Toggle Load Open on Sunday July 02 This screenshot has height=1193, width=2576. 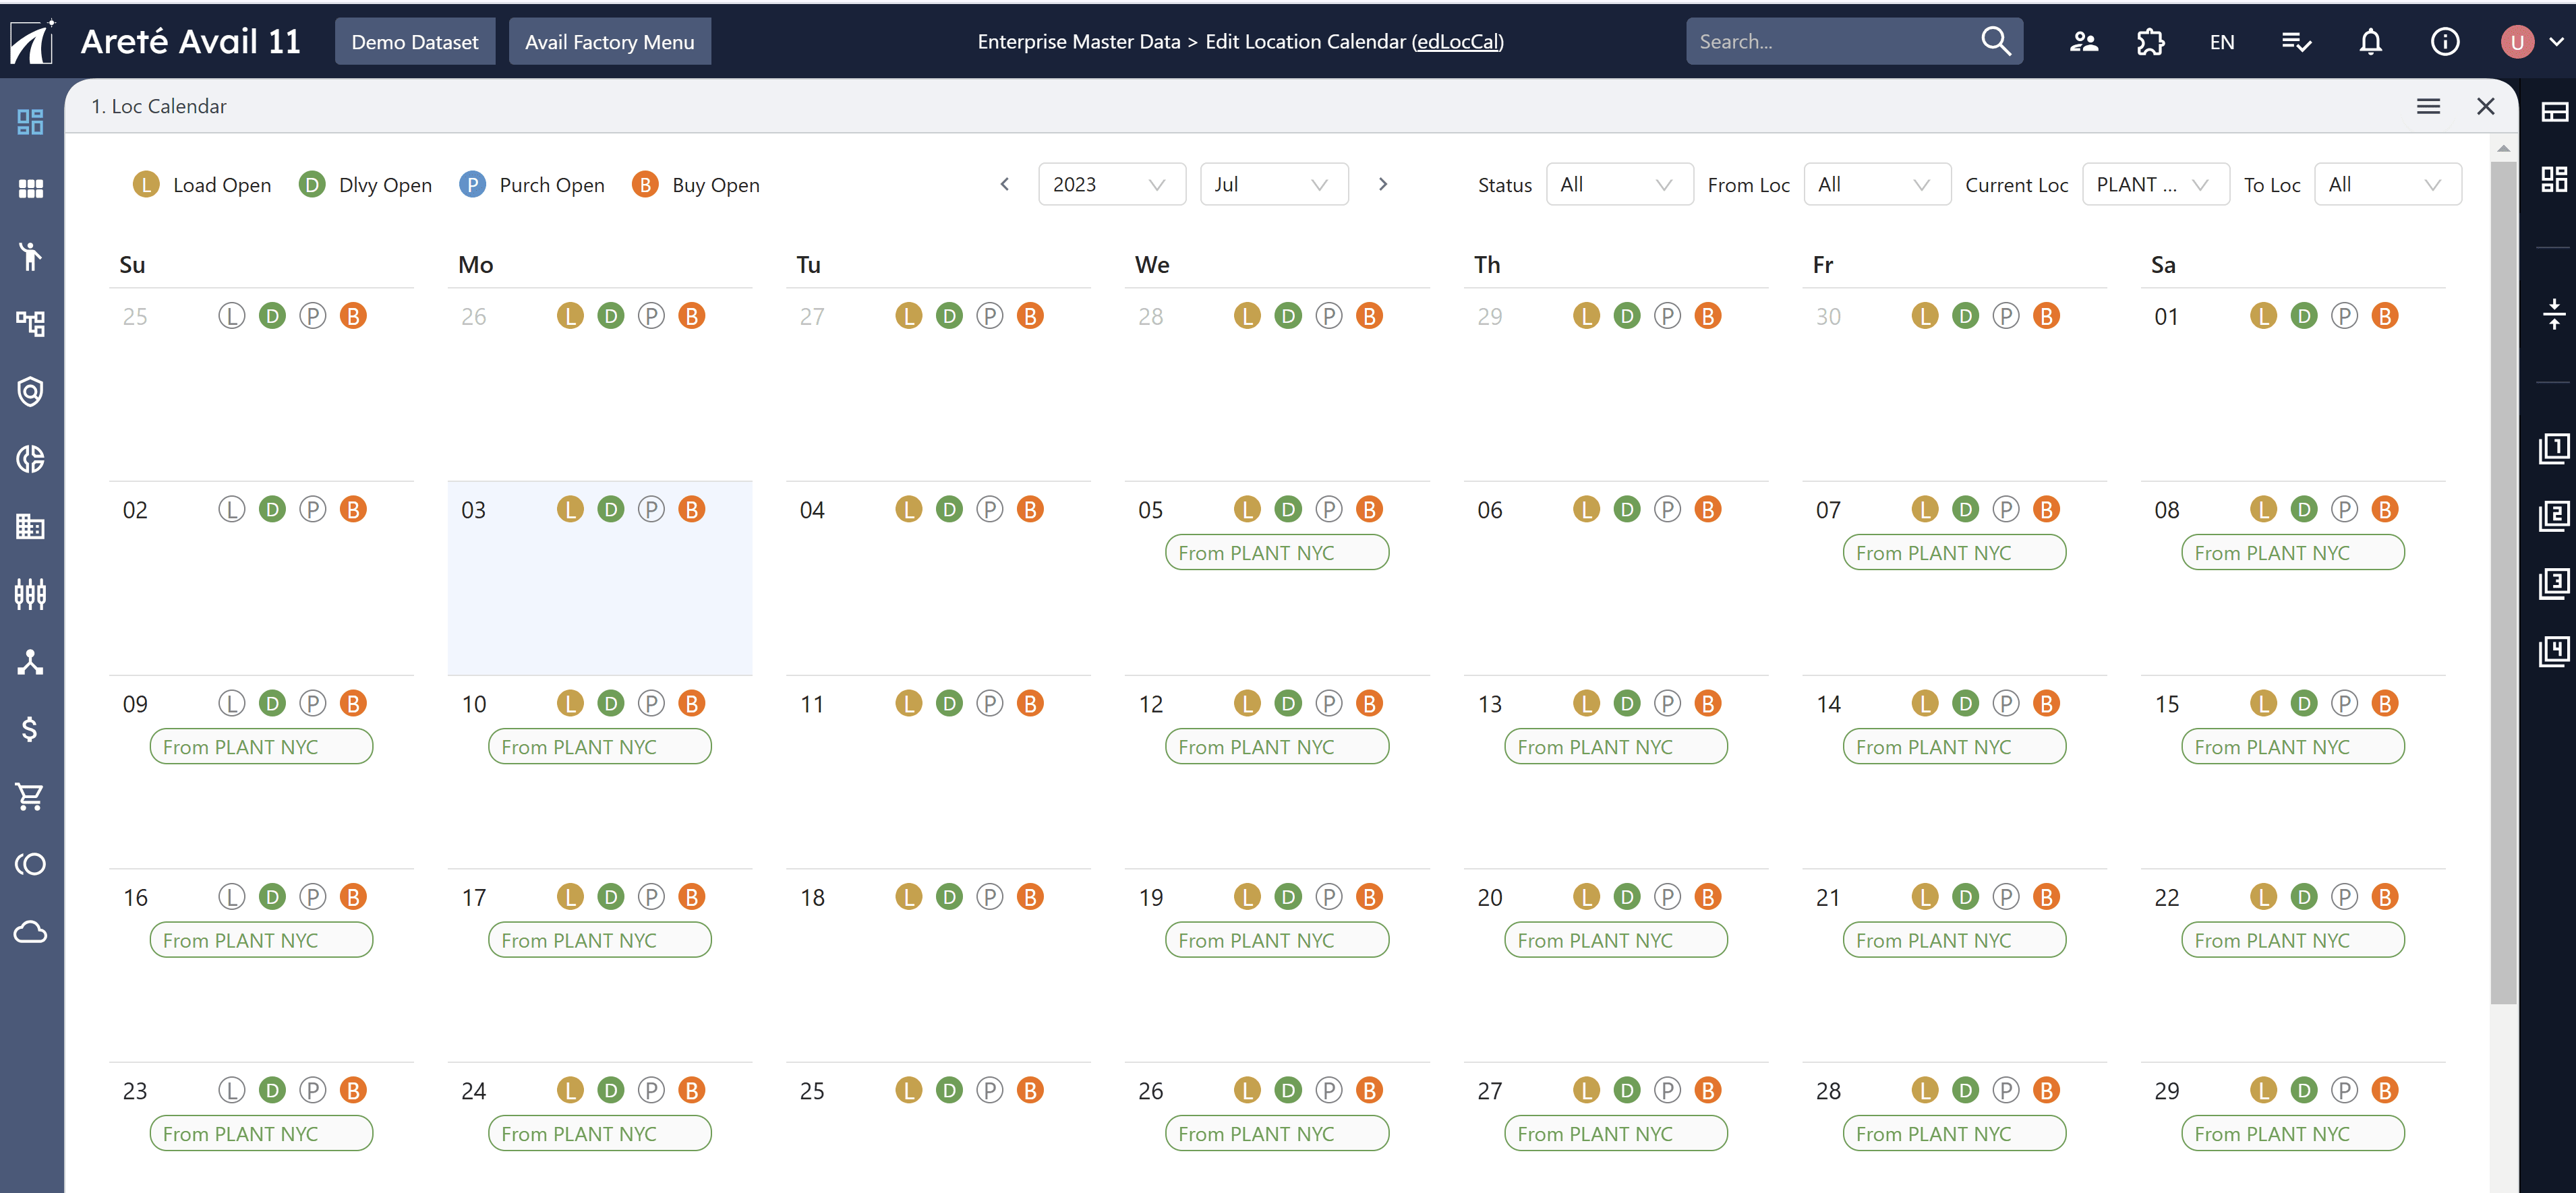click(x=231, y=510)
